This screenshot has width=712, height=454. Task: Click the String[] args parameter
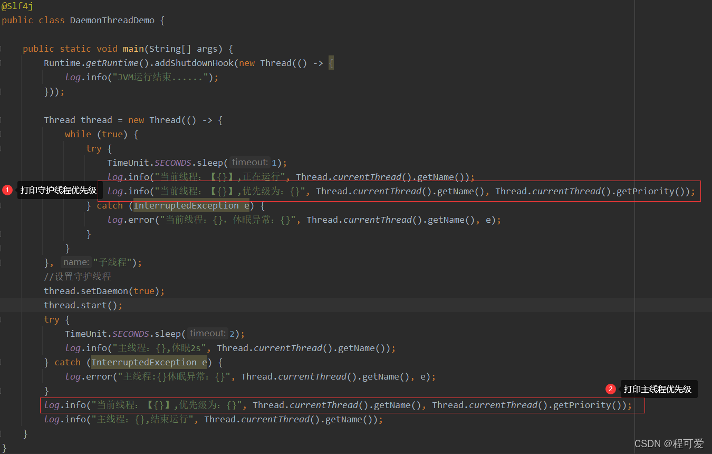point(184,49)
